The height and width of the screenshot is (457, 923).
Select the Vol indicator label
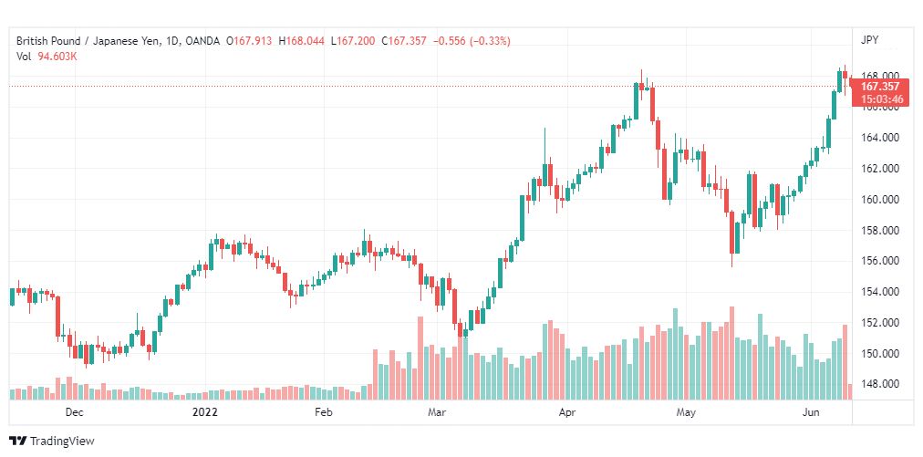[25, 57]
